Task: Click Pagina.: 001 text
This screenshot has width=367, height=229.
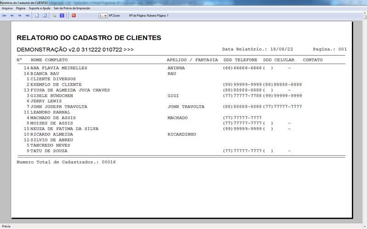Action: (x=330, y=49)
